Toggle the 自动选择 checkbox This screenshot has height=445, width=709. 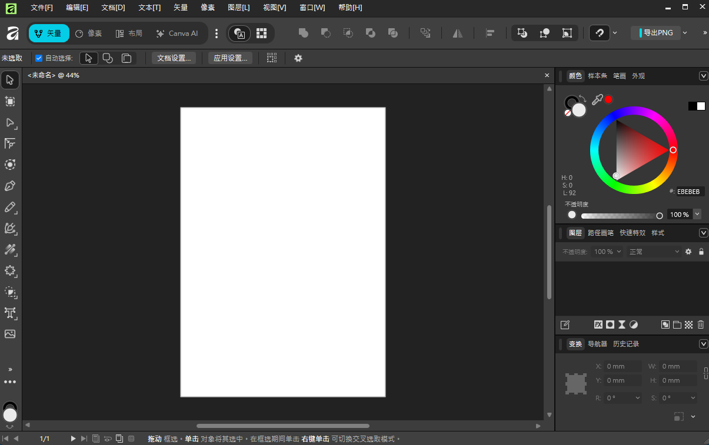coord(39,58)
